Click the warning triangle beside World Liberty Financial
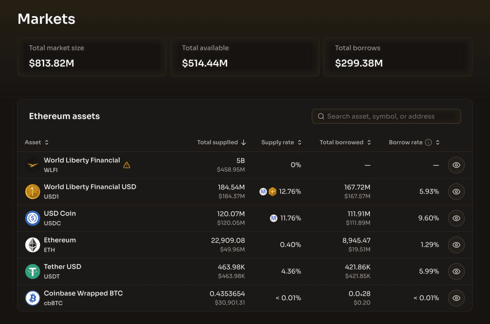The height and width of the screenshot is (324, 490). pyautogui.click(x=127, y=165)
